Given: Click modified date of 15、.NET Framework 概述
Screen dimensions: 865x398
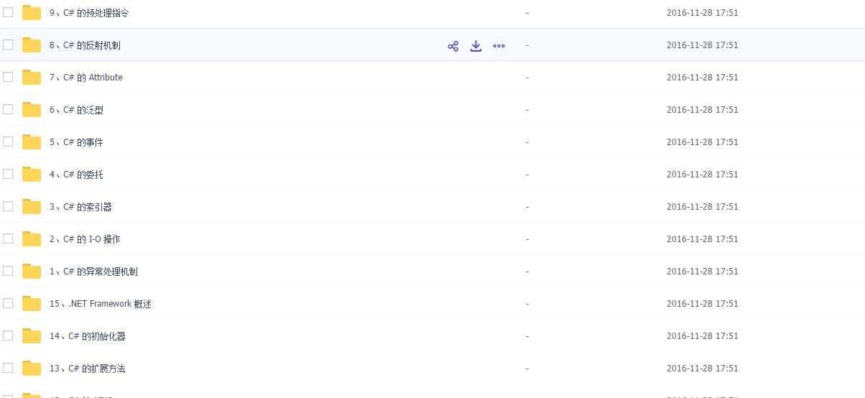Looking at the screenshot, I should (702, 304).
